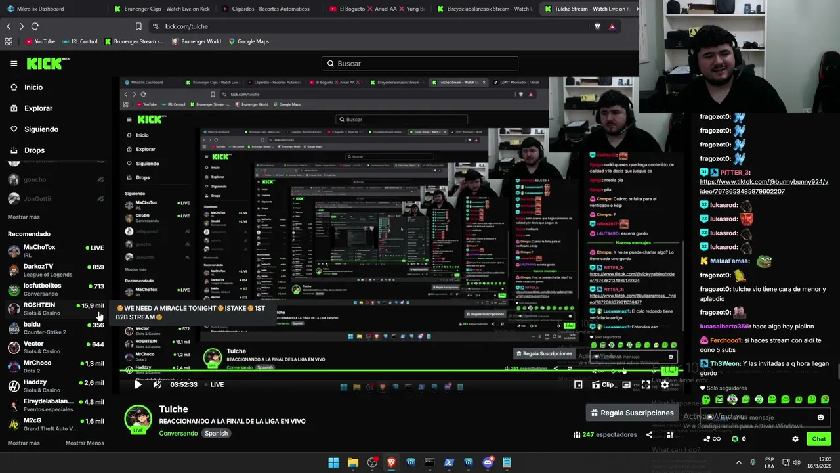
Task: Open the Conversando category link
Action: tap(178, 434)
